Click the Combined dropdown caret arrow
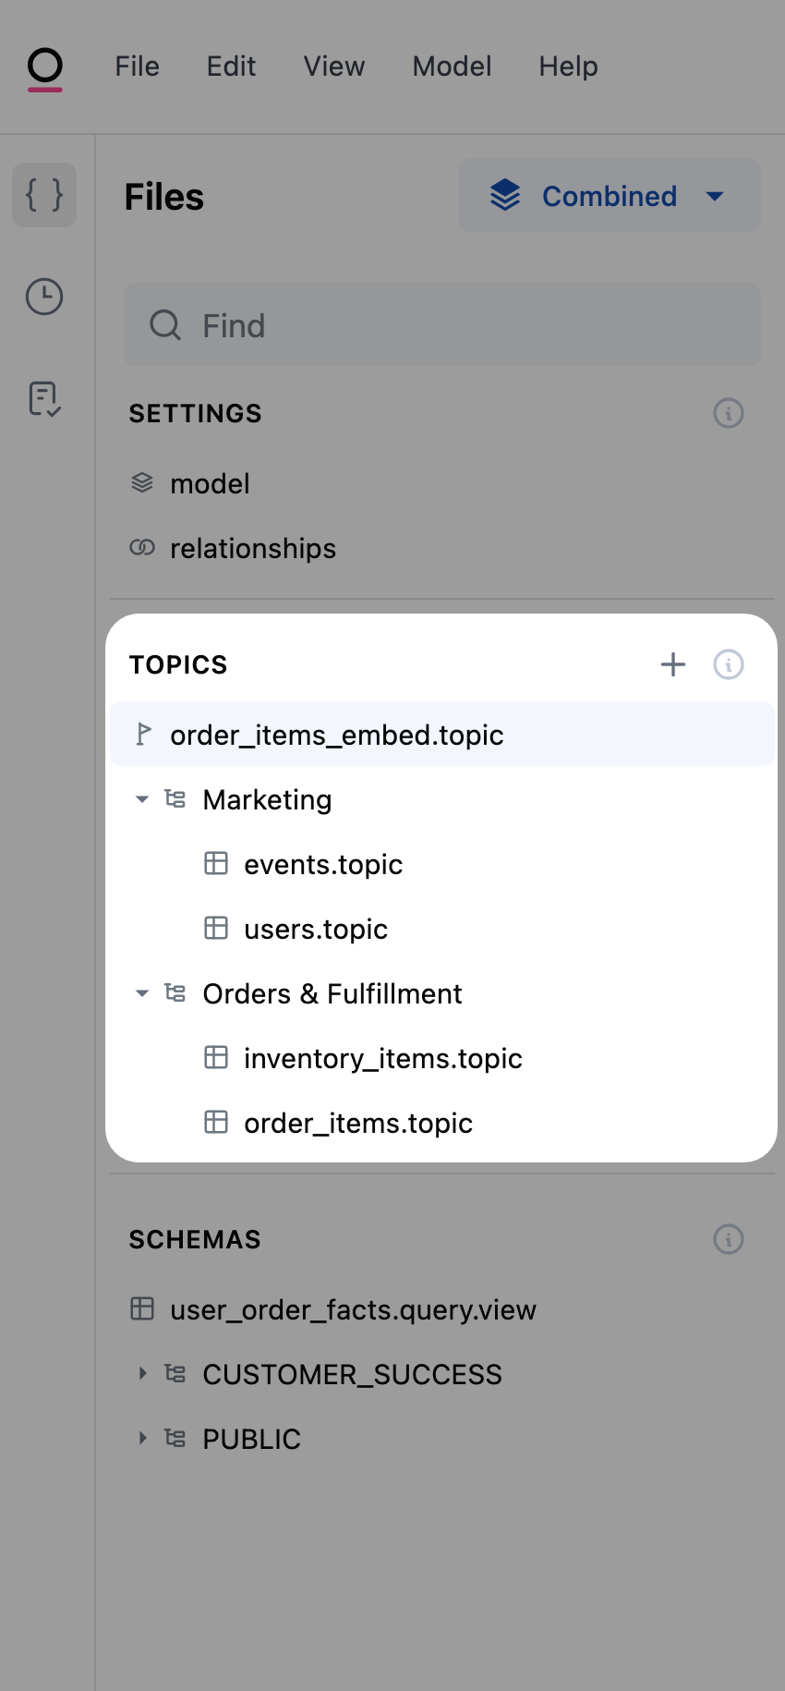 (715, 196)
